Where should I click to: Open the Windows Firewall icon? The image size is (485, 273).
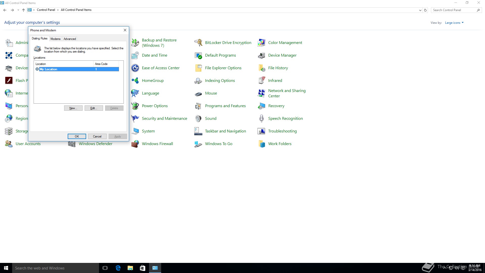(x=135, y=144)
